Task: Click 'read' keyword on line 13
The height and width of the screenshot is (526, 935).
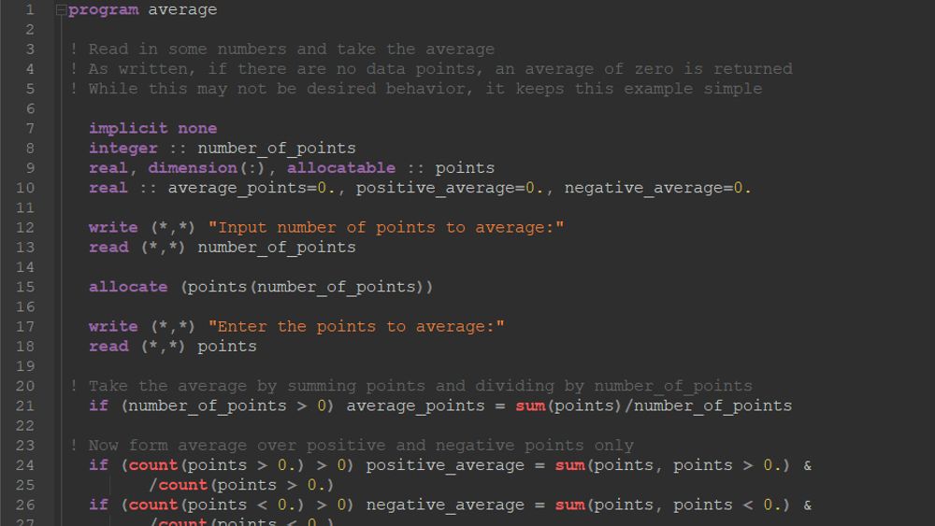Action: tap(108, 248)
